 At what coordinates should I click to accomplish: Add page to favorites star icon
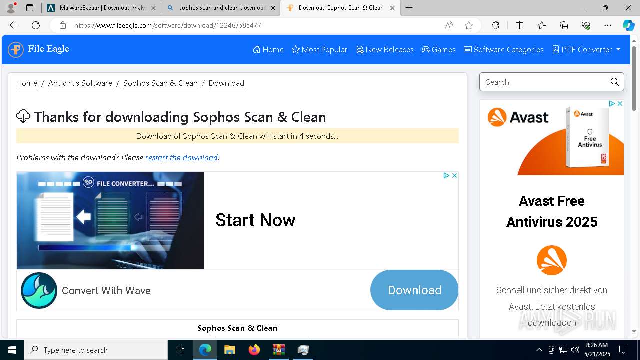(469, 25)
